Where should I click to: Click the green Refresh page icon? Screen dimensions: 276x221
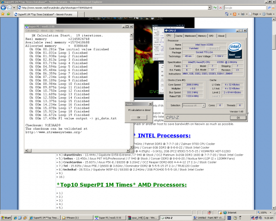(x=215, y=7)
